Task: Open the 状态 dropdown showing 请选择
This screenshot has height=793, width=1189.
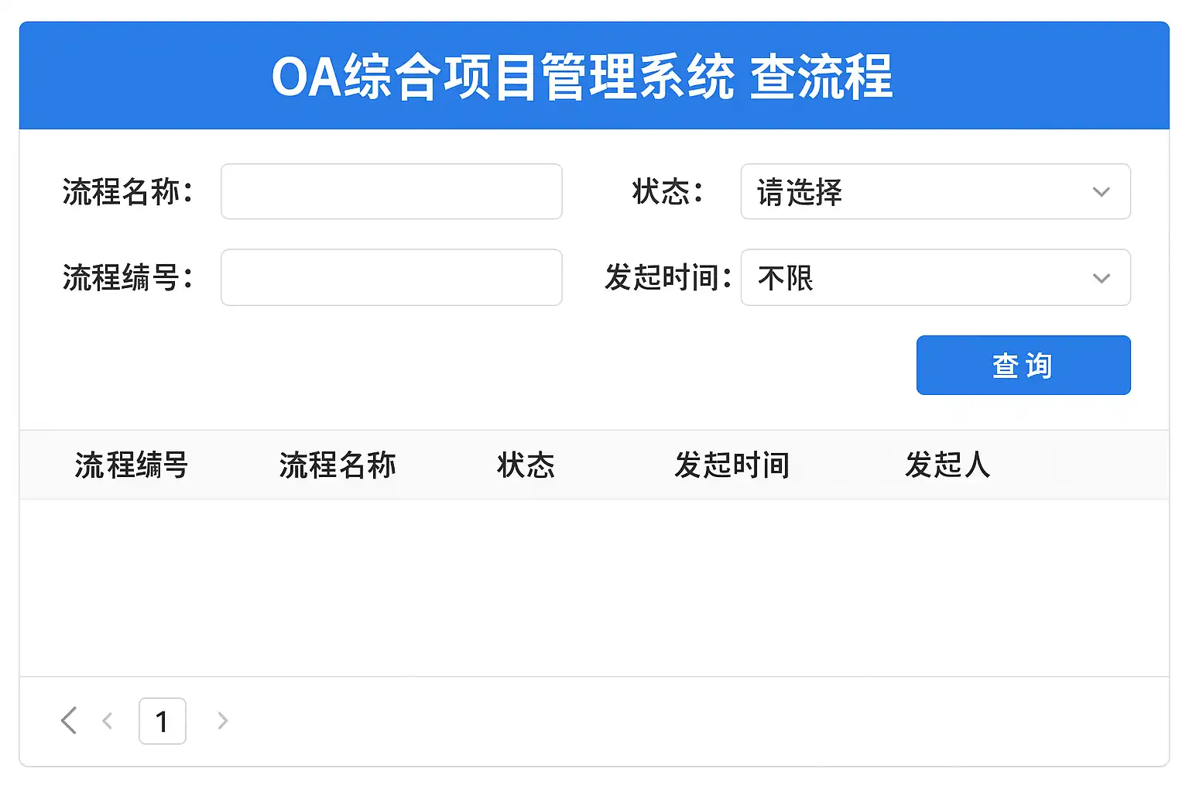Action: pos(934,192)
